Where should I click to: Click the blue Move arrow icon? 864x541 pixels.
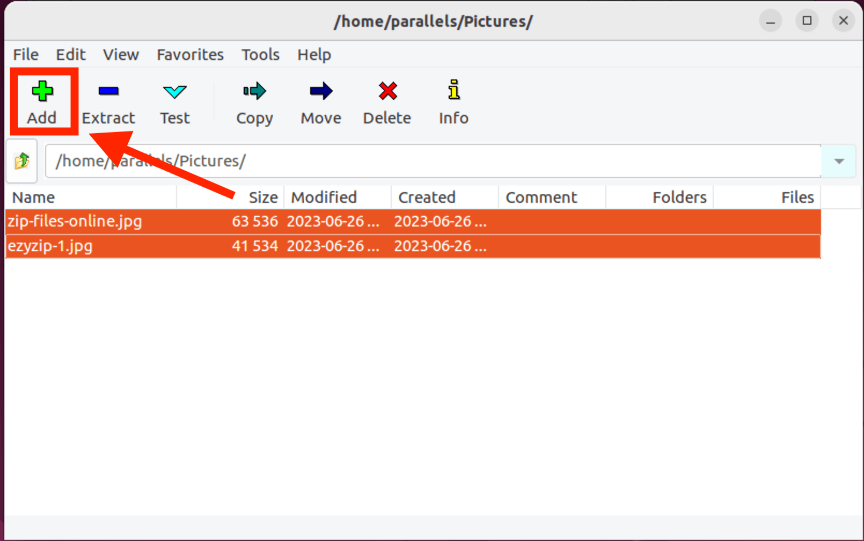[321, 92]
